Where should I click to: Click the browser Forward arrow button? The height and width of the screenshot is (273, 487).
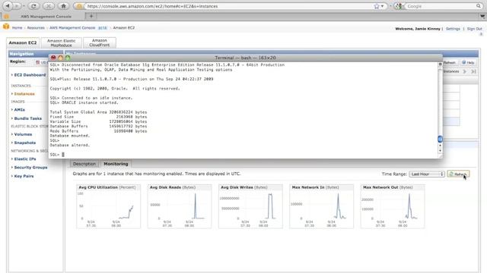point(18,6)
